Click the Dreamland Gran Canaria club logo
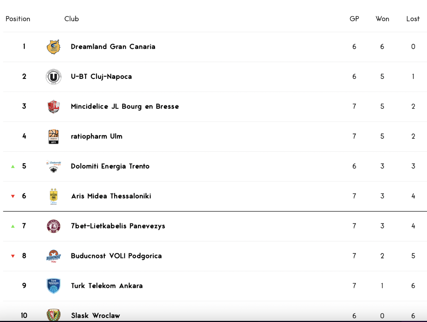 tap(53, 47)
